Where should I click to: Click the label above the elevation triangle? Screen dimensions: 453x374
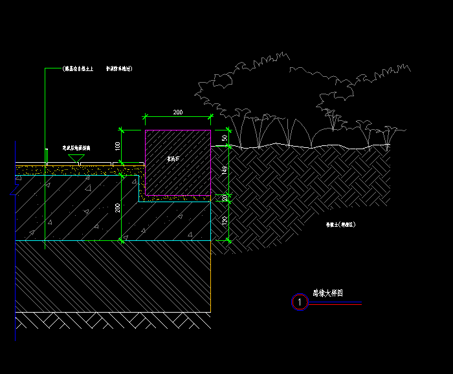click(x=76, y=148)
